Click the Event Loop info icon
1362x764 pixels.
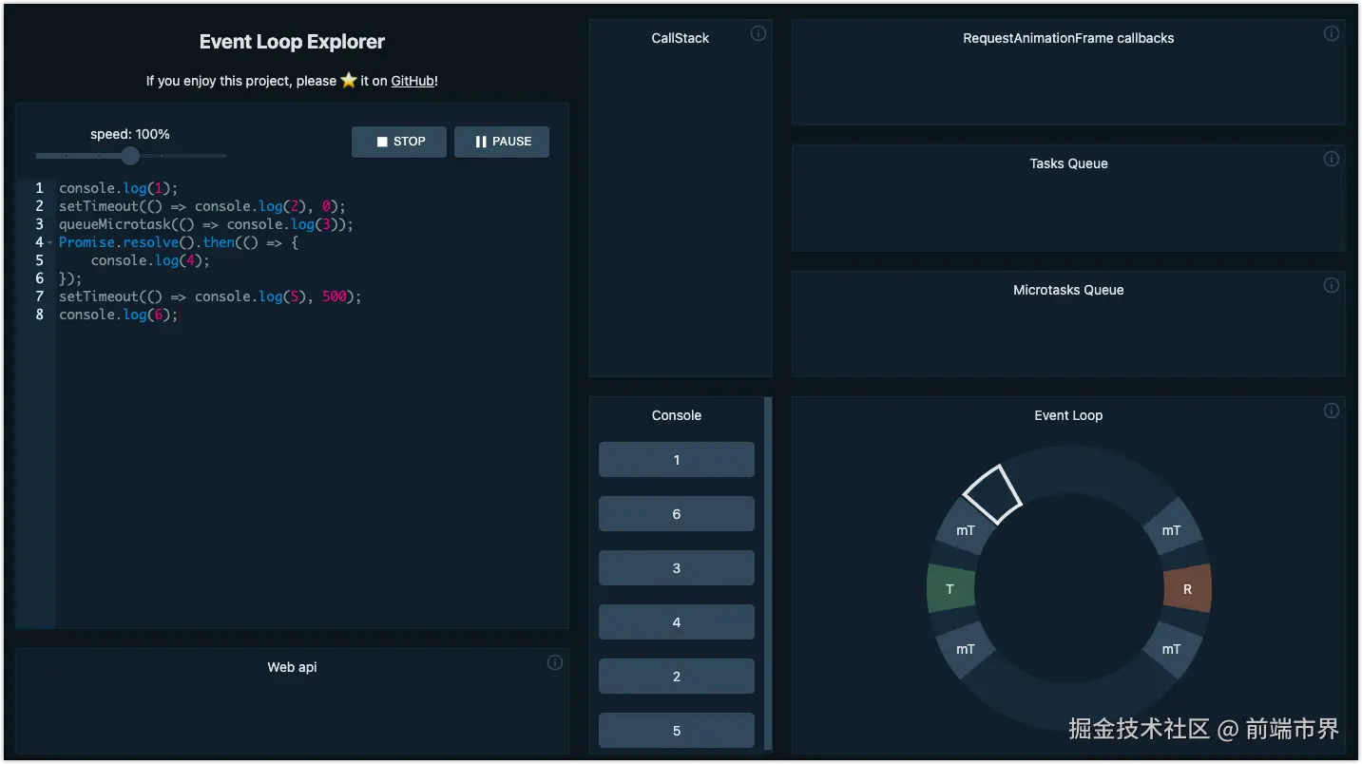[1332, 411]
